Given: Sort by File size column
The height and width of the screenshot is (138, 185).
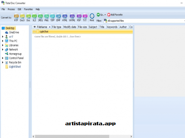Looking at the screenshot, I should [x=82, y=27].
